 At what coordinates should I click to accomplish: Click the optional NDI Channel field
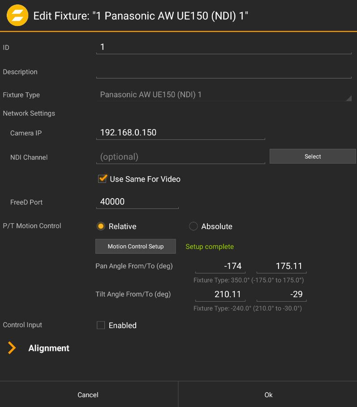tap(181, 157)
